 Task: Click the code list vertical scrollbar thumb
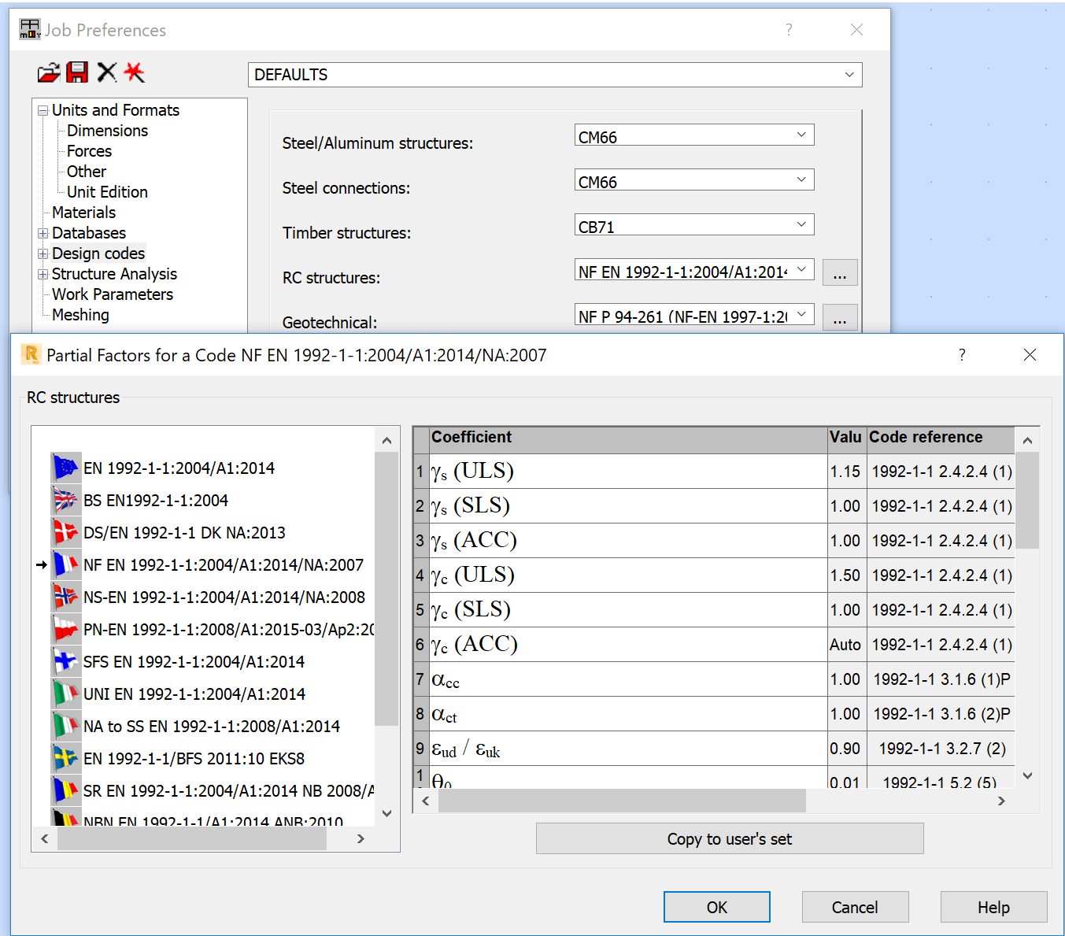point(386,589)
